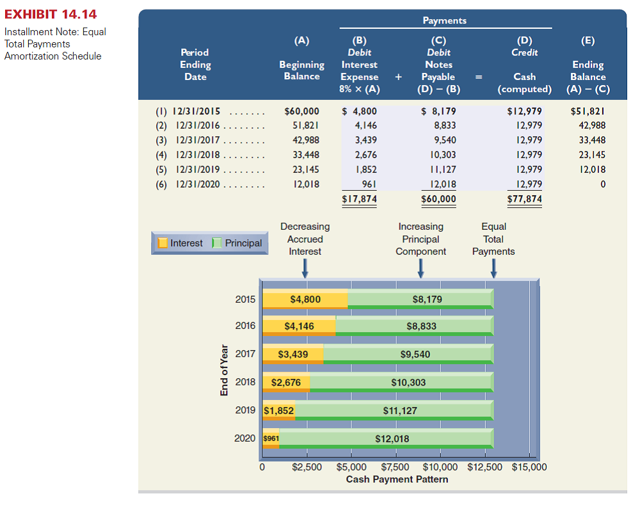Image resolution: width=640 pixels, height=512 pixels.
Task: Click the 2017 $9,540 principal bar segment
Action: 408,354
